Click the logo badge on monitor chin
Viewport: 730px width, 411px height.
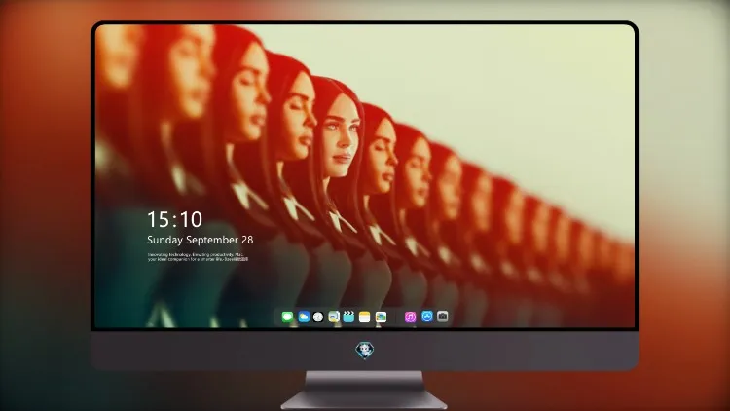(365, 350)
